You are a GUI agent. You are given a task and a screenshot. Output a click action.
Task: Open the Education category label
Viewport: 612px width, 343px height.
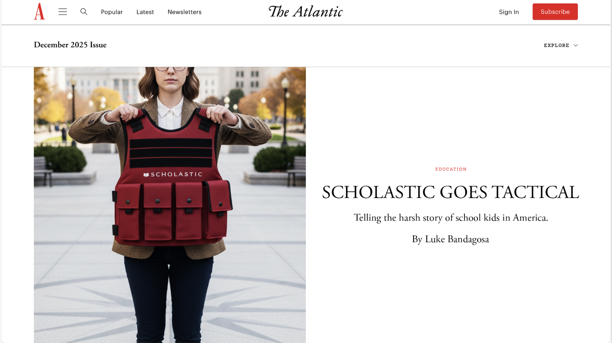(451, 169)
